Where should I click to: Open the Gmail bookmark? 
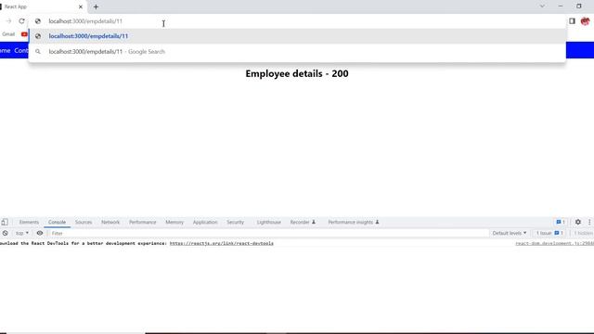pyautogui.click(x=8, y=34)
